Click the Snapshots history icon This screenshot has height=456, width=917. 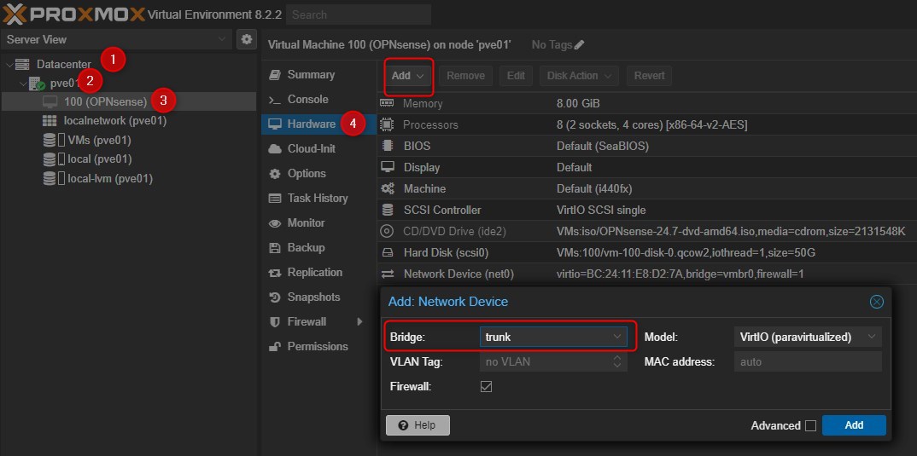(x=274, y=297)
